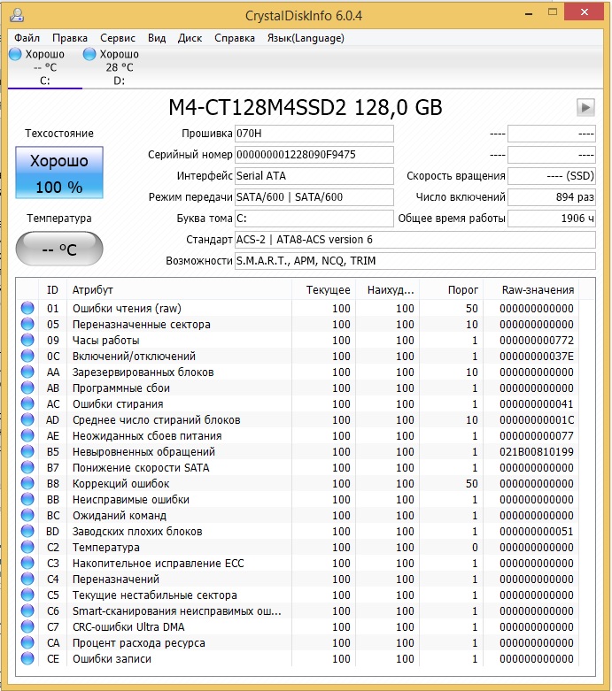Image resolution: width=612 pixels, height=691 pixels.
Task: Click the Наихуд... column header
Action: coord(387,290)
